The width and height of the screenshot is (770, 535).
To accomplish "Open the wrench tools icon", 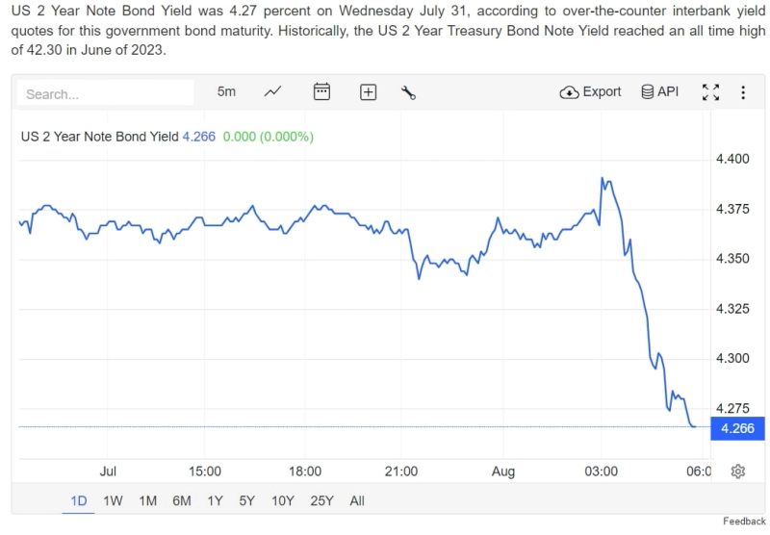I will [x=408, y=92].
